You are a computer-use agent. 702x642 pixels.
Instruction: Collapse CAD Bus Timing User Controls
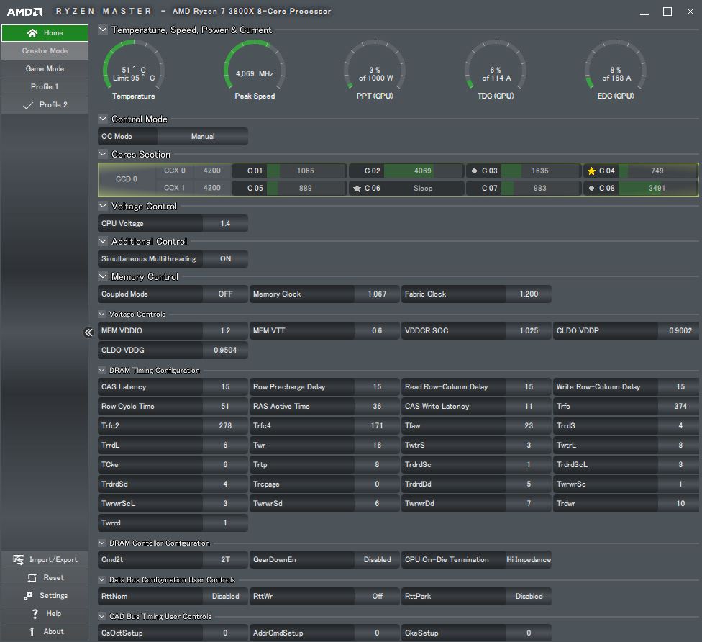coord(101,617)
